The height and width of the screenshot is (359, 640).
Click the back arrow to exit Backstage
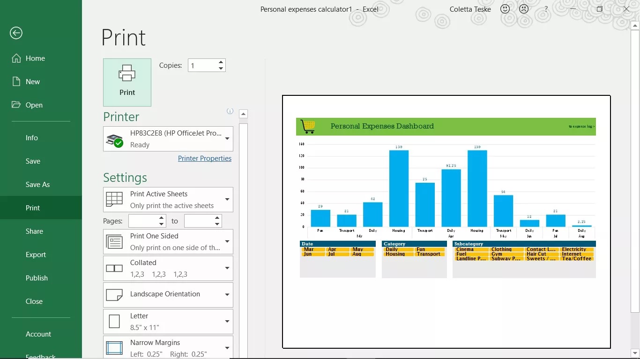pyautogui.click(x=16, y=33)
